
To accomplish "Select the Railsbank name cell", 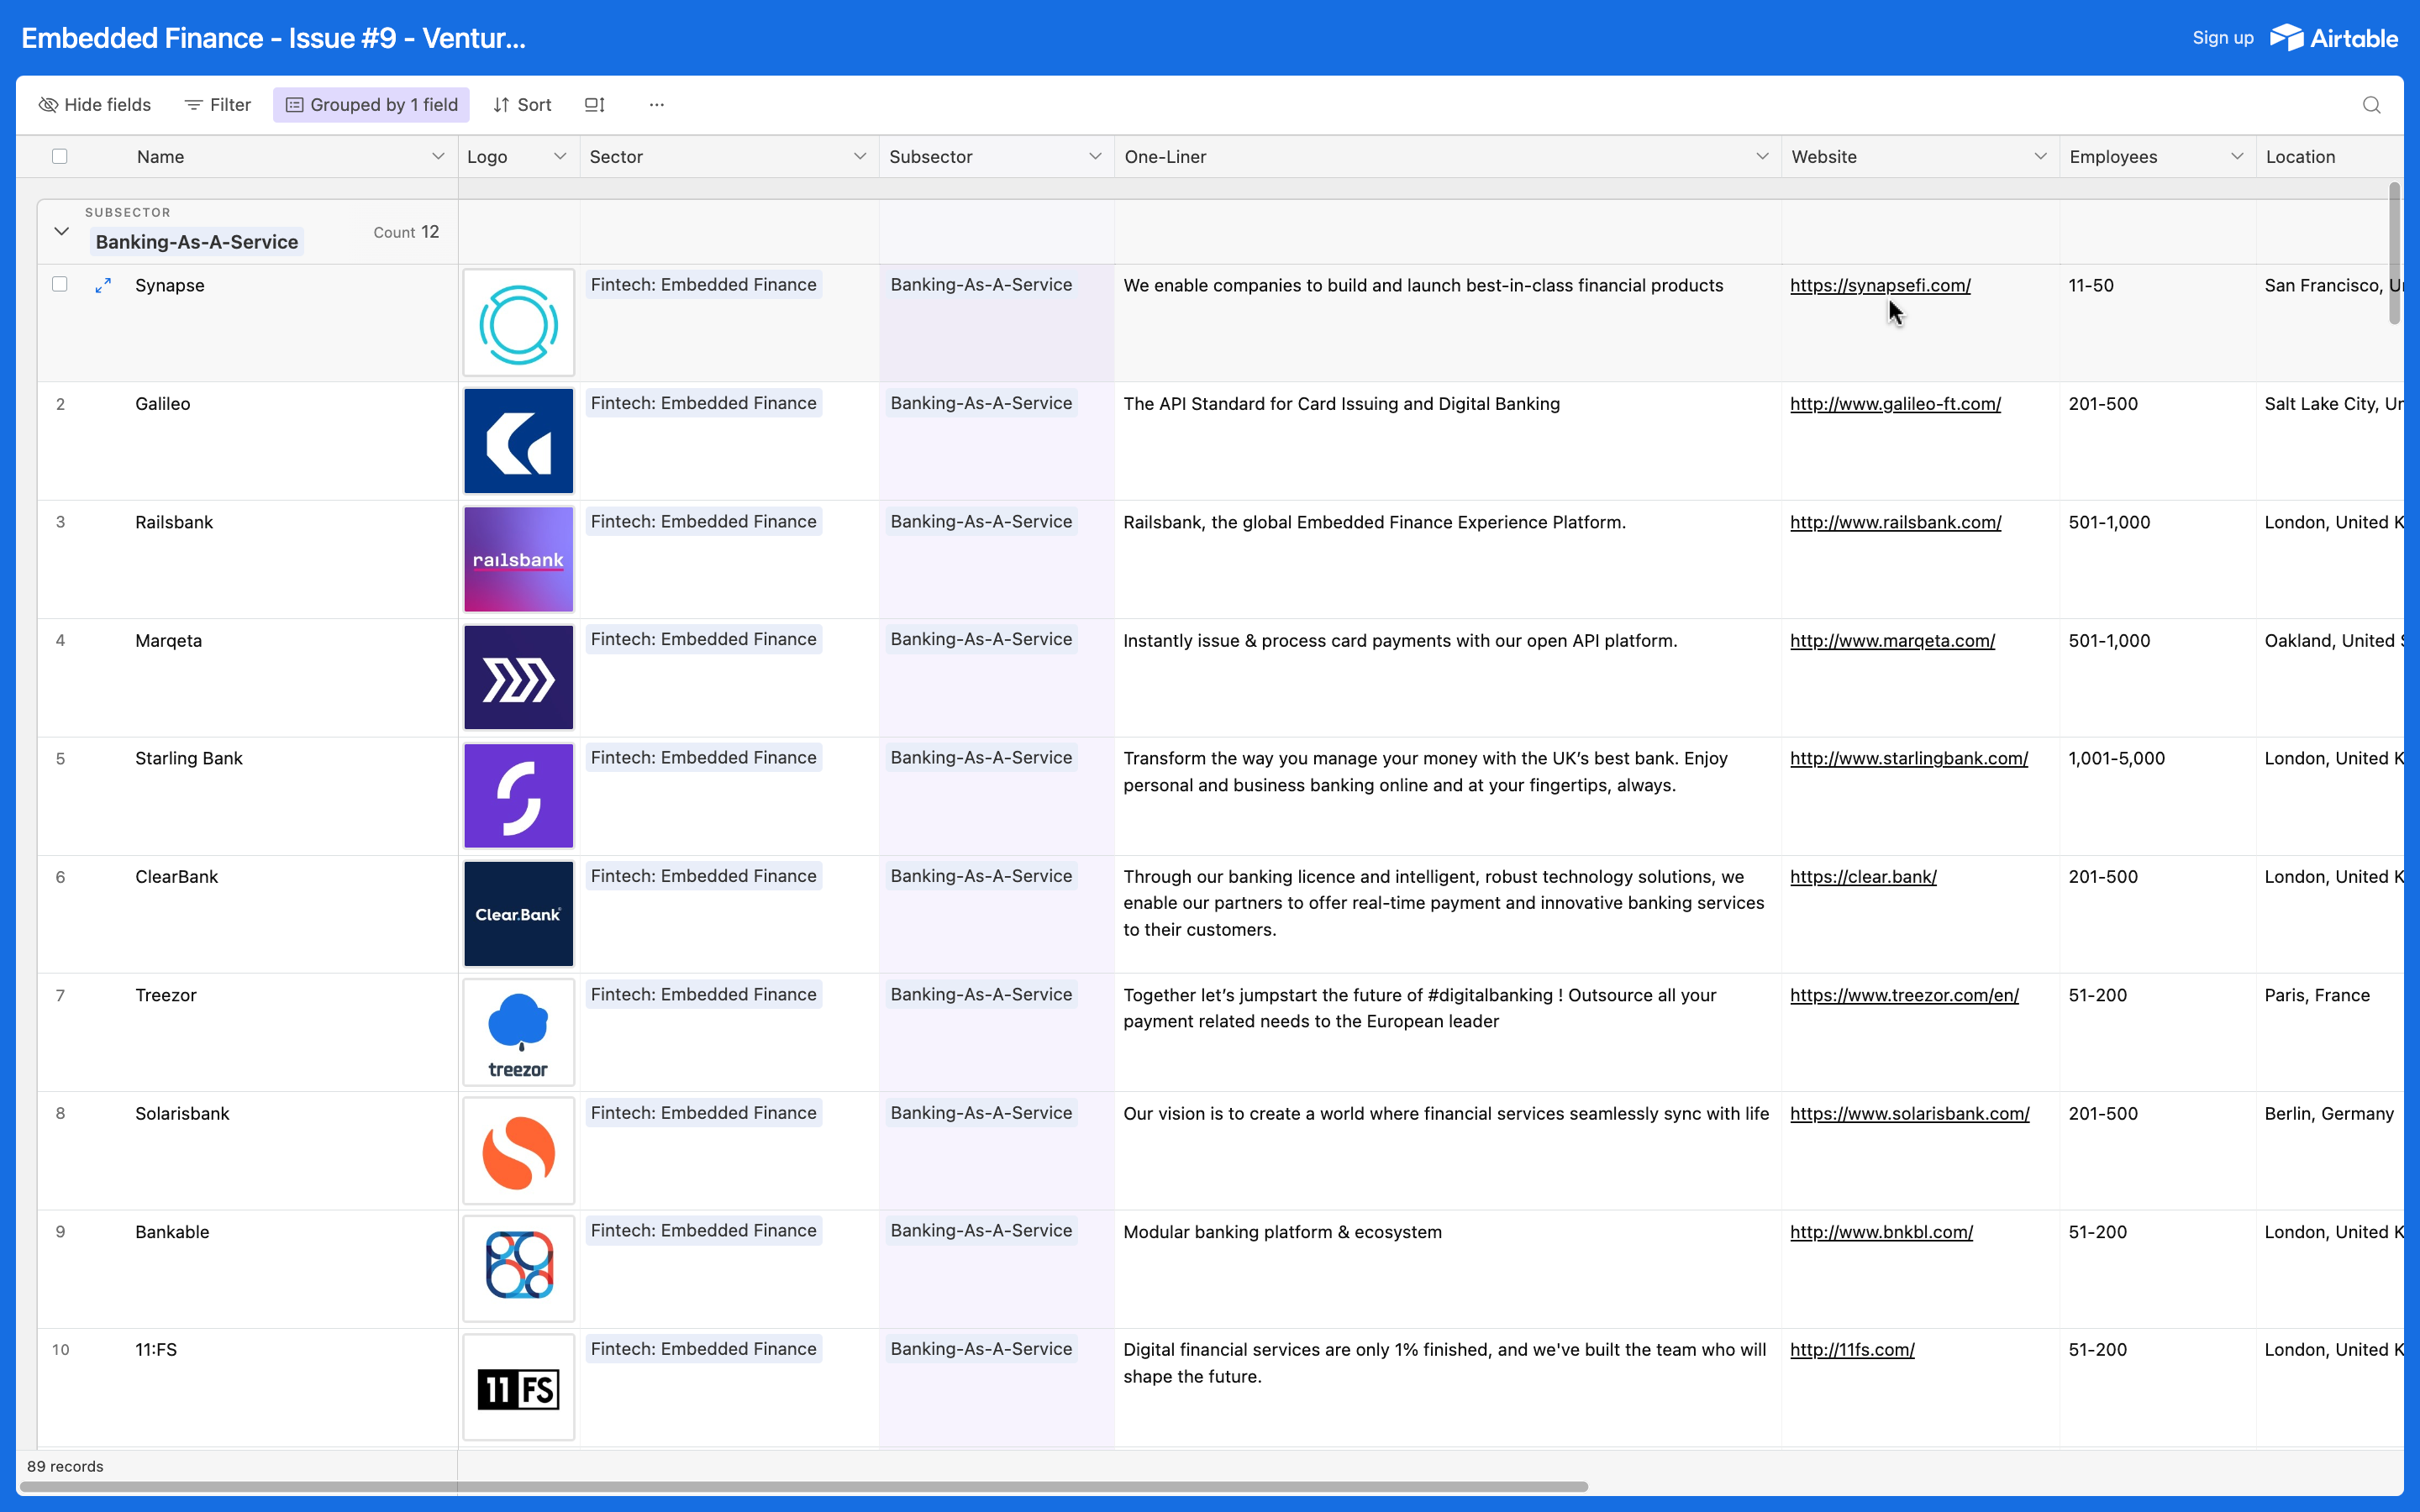I will tap(248, 559).
